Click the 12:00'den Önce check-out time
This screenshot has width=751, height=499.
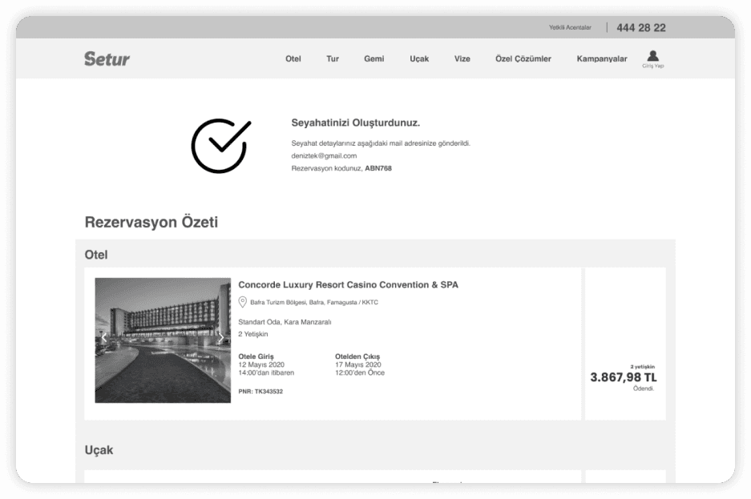360,372
